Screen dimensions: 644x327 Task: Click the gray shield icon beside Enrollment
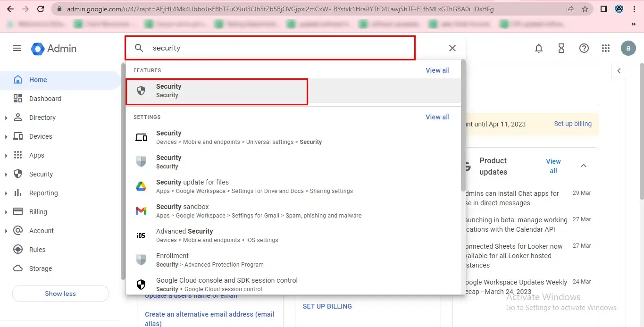(x=141, y=260)
